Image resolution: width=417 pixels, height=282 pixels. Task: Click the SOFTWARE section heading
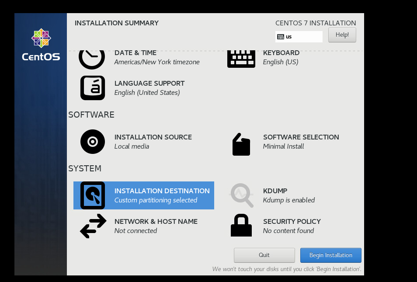click(91, 115)
